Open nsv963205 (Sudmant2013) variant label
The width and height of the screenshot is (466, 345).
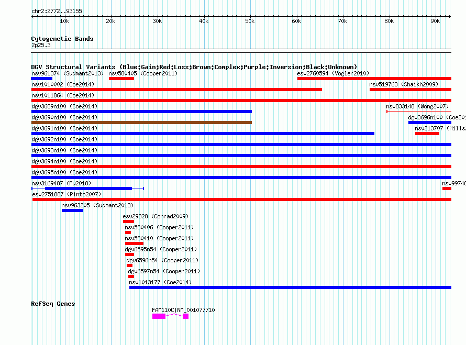97,205
